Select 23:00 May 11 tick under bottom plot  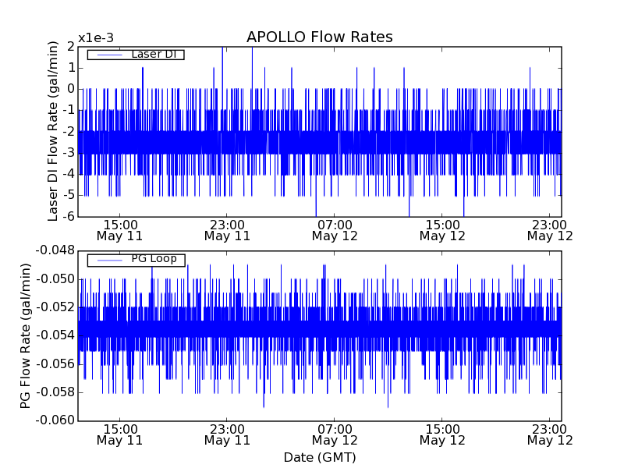(x=227, y=434)
